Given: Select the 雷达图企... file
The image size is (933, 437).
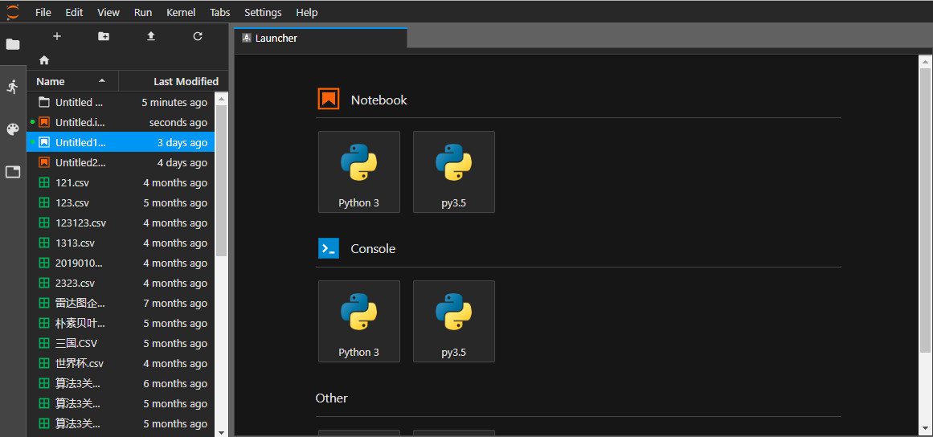Looking at the screenshot, I should (121, 303).
